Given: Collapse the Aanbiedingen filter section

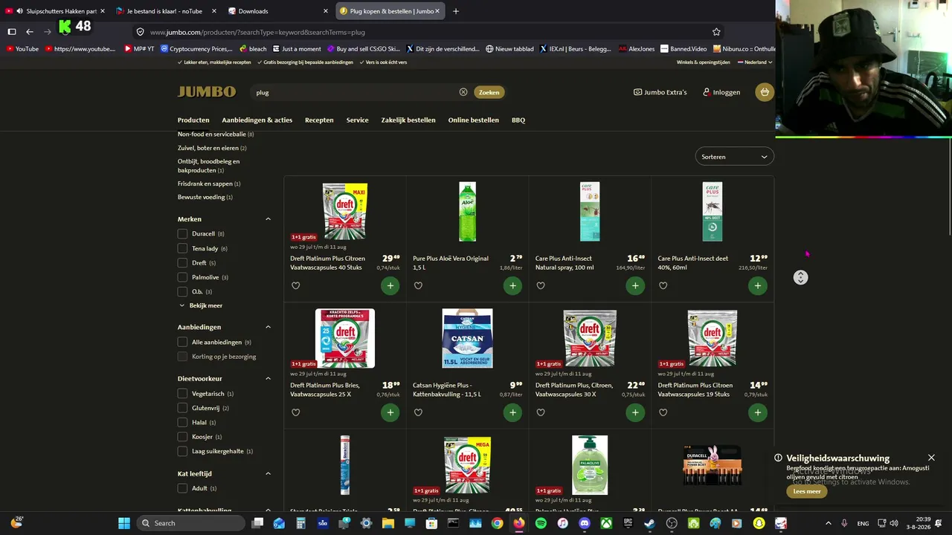Looking at the screenshot, I should tap(268, 327).
